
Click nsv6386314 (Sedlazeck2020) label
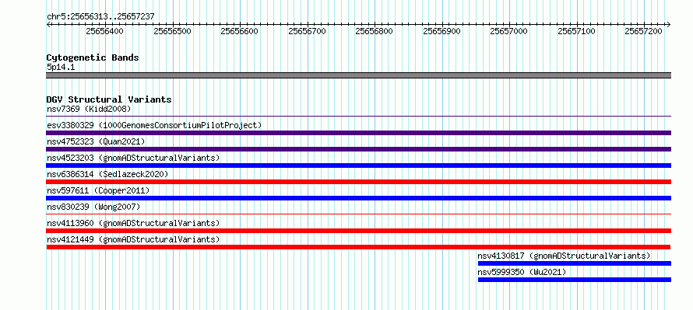point(107,174)
